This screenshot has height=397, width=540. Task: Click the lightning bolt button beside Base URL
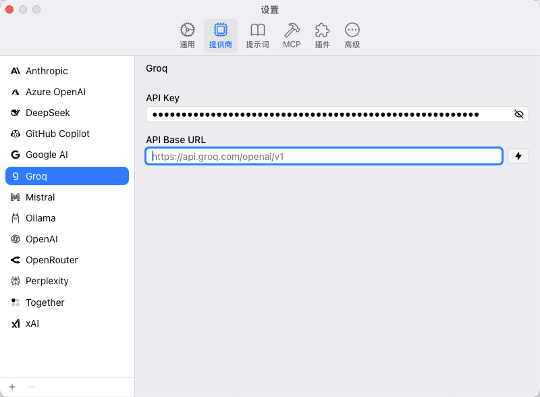click(x=518, y=156)
